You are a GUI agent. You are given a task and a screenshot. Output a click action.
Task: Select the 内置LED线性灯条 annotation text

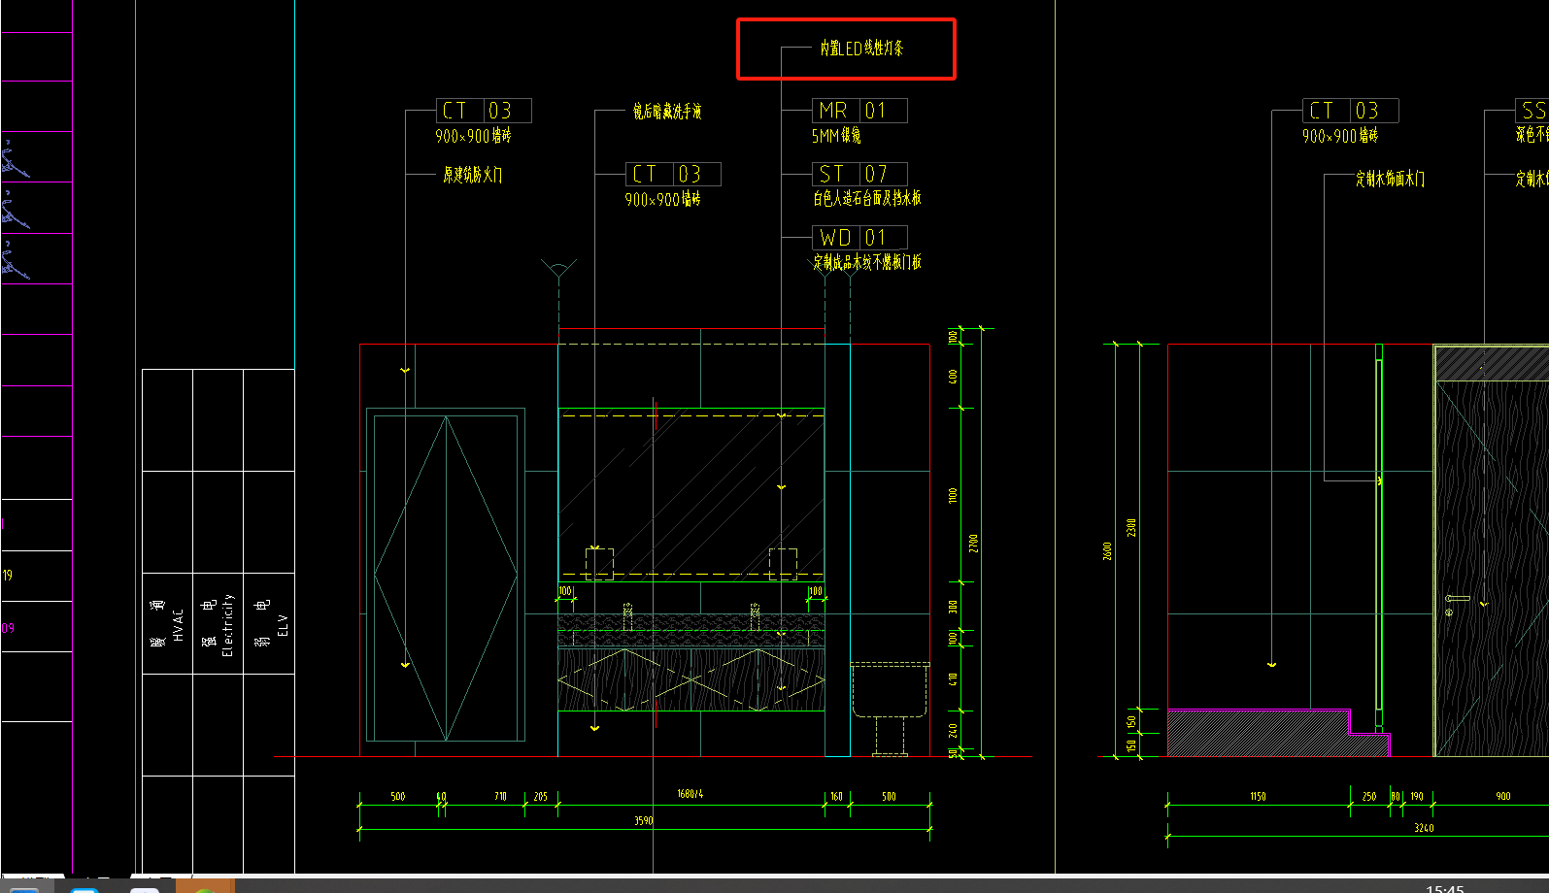[860, 48]
